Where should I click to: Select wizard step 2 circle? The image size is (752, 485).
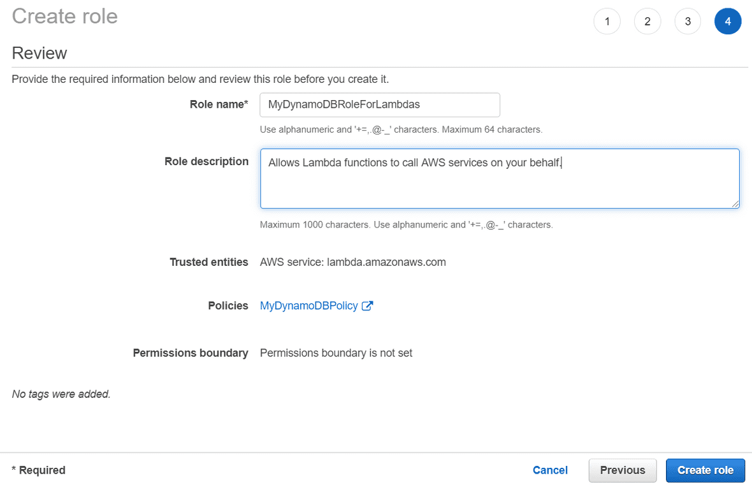point(647,21)
